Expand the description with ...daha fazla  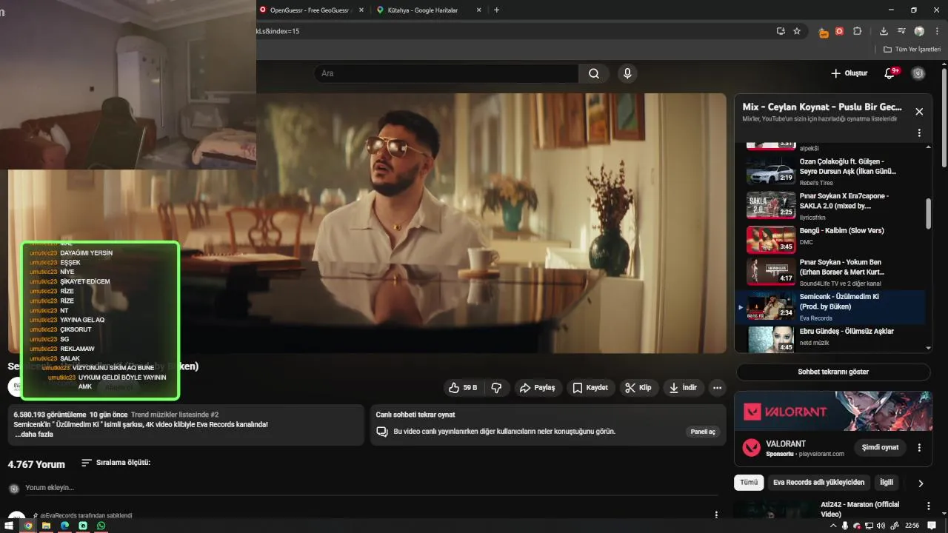[x=34, y=435]
